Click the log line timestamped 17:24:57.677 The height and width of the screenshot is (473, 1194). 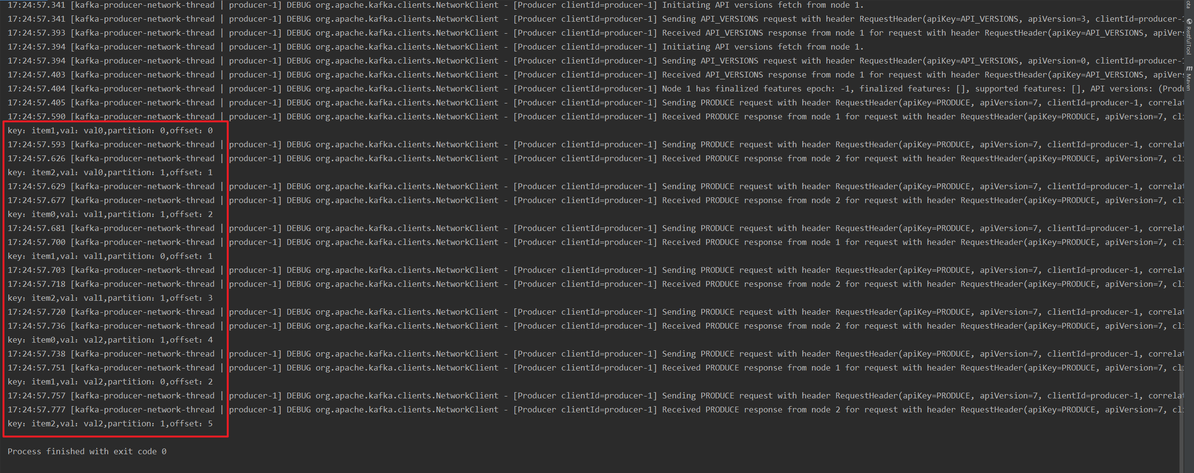595,200
